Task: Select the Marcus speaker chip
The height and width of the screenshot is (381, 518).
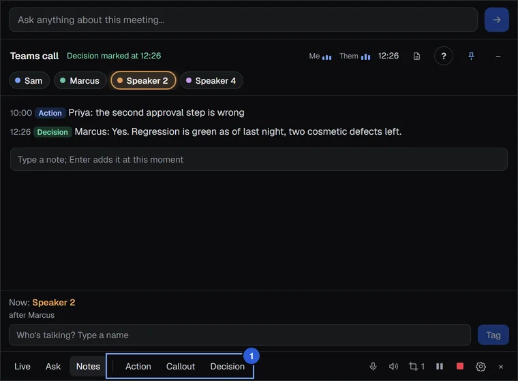Action: tap(80, 80)
